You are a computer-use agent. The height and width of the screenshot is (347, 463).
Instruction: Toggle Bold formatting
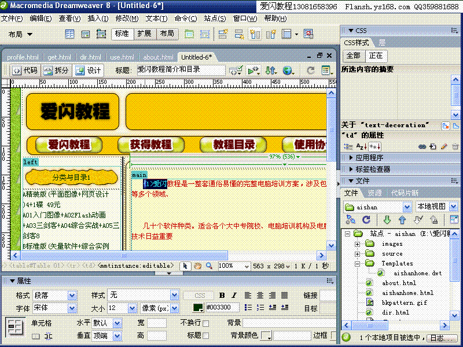(x=222, y=296)
